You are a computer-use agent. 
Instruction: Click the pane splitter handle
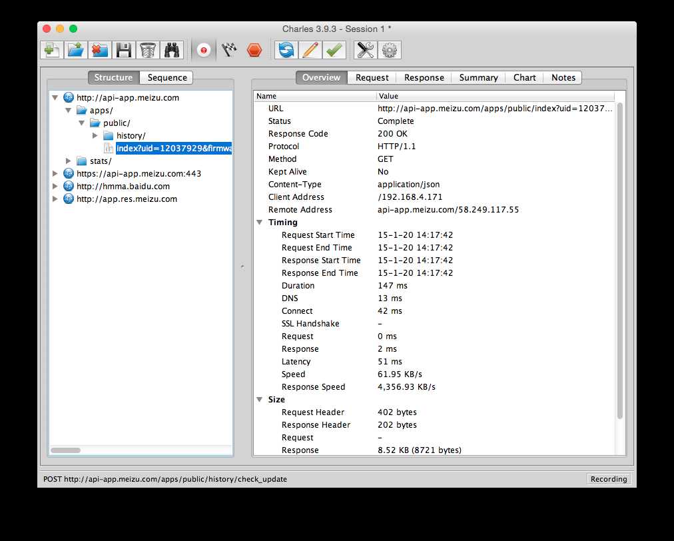242,267
